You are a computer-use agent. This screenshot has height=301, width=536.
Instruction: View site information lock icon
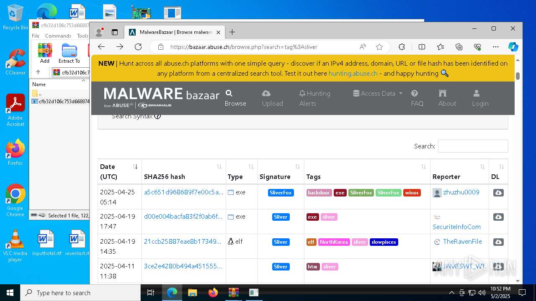(x=161, y=47)
